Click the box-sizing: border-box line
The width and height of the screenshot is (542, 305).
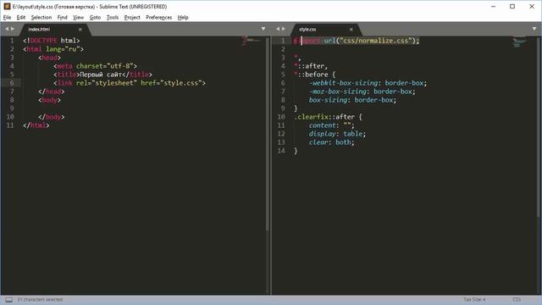point(352,100)
